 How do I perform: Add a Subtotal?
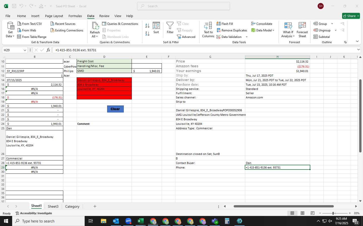coord(322,37)
